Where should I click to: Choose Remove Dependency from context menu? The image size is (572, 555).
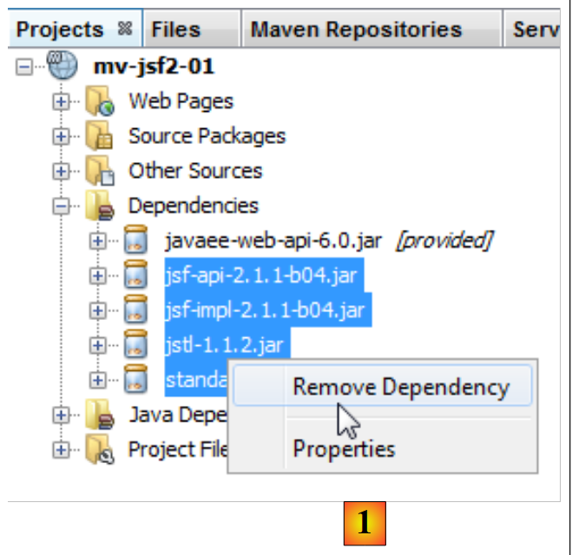pyautogui.click(x=400, y=387)
